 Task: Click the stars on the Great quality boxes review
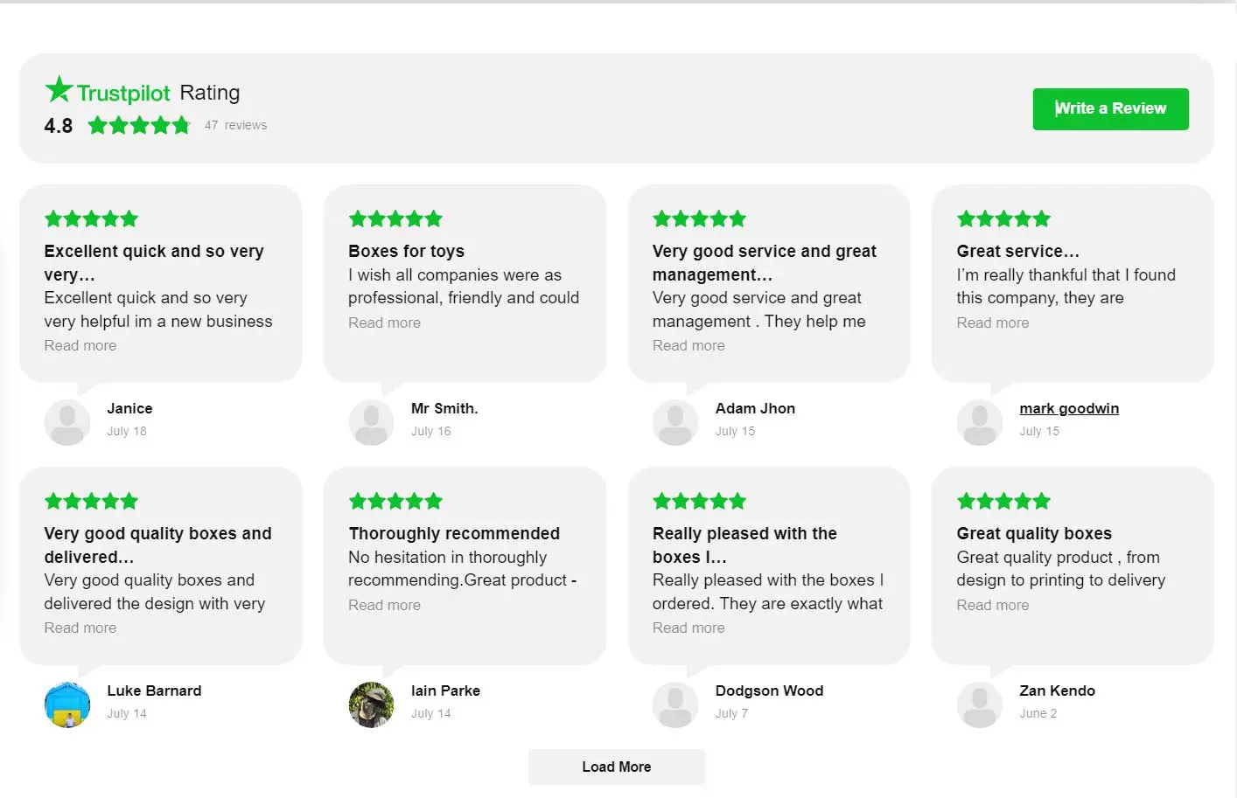1003,501
